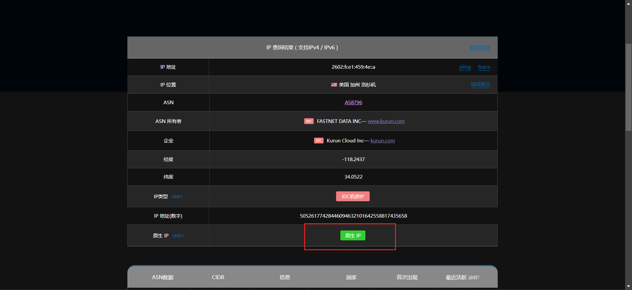Click the 经度 row label

tap(168, 159)
